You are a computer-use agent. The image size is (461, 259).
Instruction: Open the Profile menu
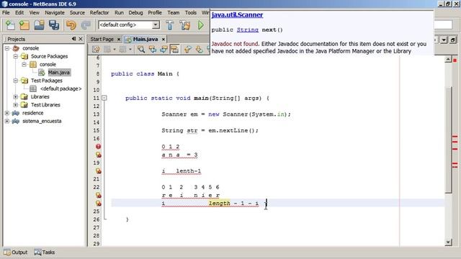tap(155, 13)
